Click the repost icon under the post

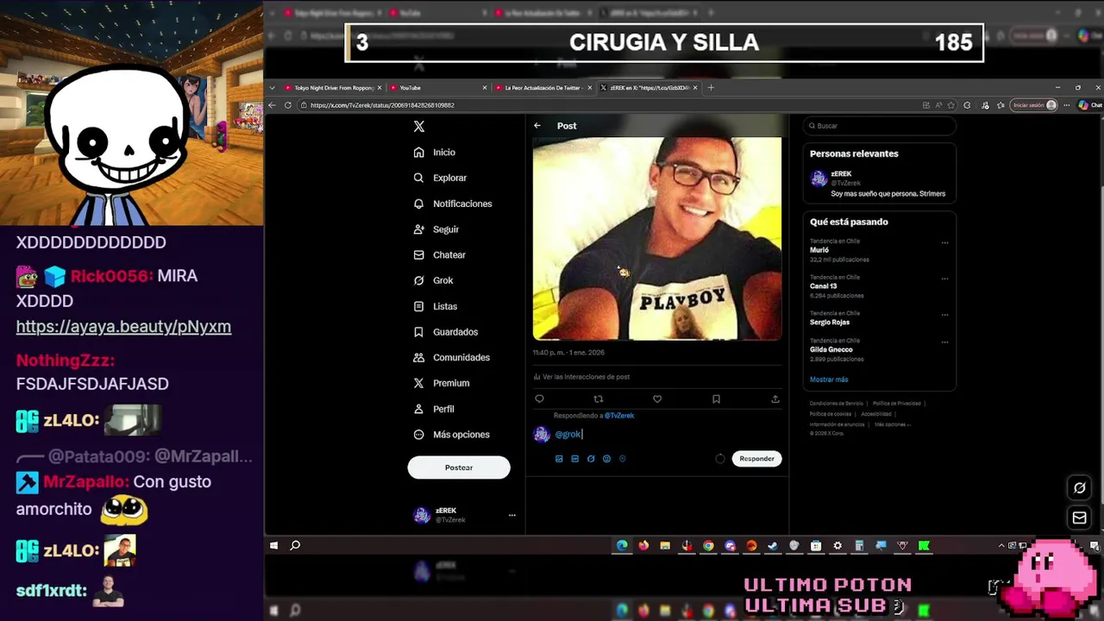pyautogui.click(x=599, y=399)
